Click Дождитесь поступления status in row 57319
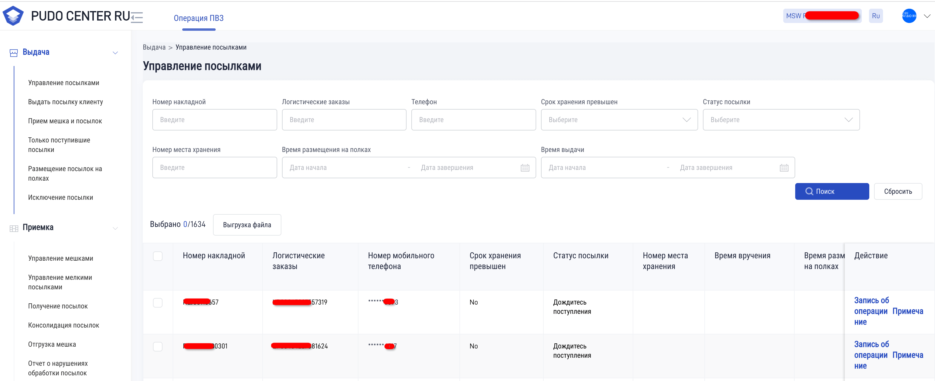 pyautogui.click(x=572, y=307)
